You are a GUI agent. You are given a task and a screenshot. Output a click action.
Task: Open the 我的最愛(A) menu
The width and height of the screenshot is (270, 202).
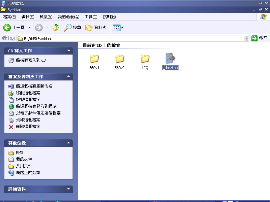point(69,17)
